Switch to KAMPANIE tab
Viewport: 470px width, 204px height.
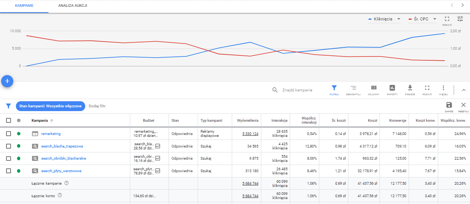pos(24,6)
